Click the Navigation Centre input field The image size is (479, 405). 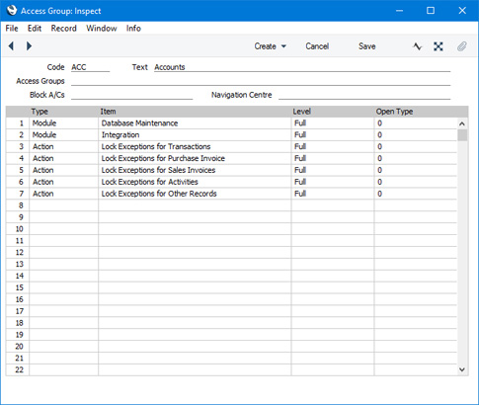(x=364, y=95)
